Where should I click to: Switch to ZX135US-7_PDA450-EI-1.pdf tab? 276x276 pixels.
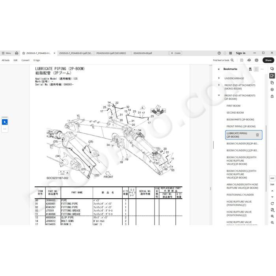click(x=76, y=53)
